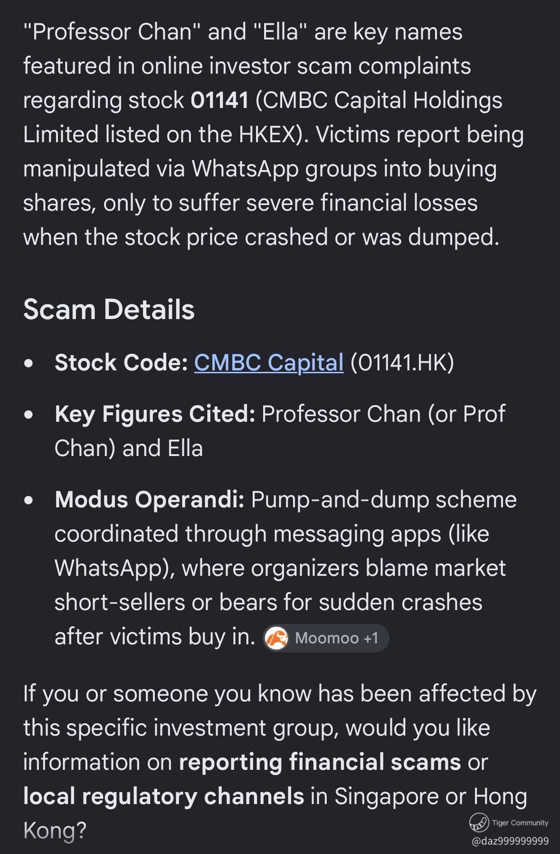
Task: Select the (01141.HK) ticker text
Action: point(402,363)
